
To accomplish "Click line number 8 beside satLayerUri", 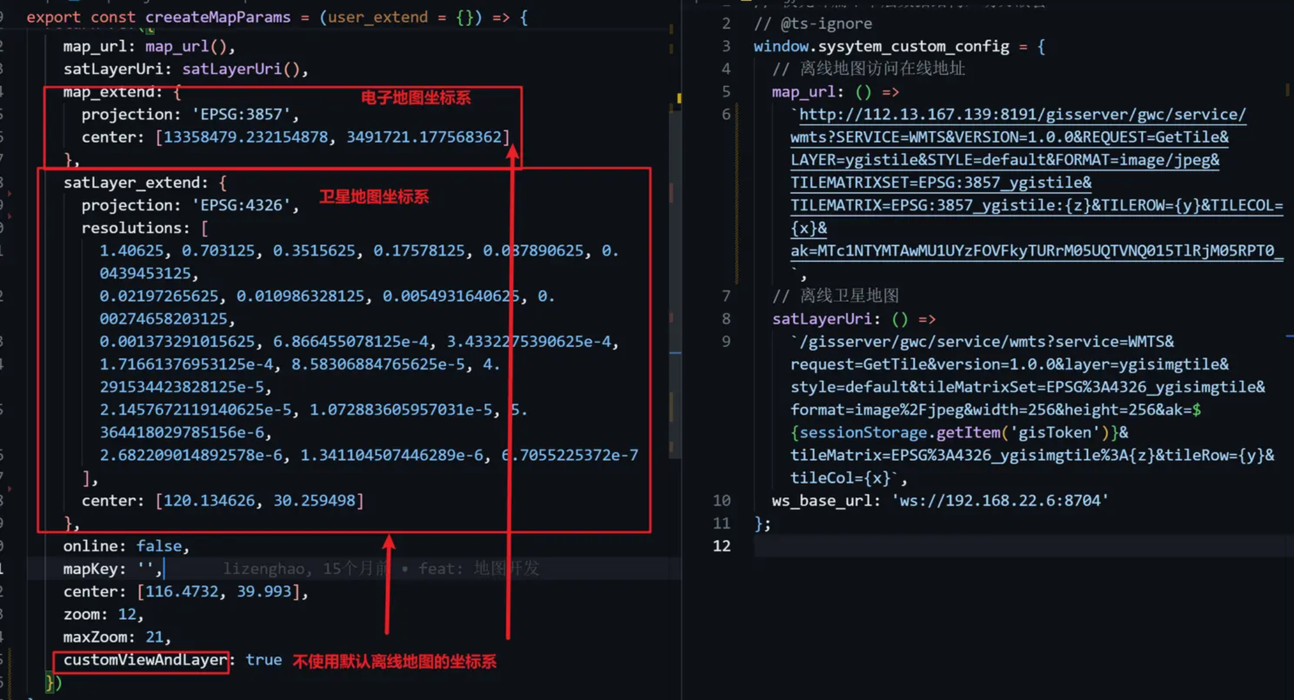I will [726, 319].
